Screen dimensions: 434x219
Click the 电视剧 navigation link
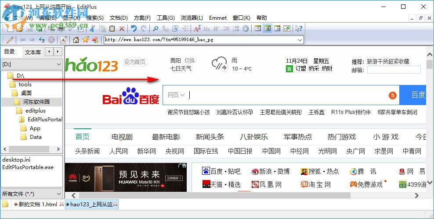[122, 137]
